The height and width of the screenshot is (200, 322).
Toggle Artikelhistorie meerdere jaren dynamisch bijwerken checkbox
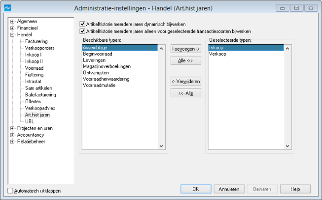tap(82, 24)
